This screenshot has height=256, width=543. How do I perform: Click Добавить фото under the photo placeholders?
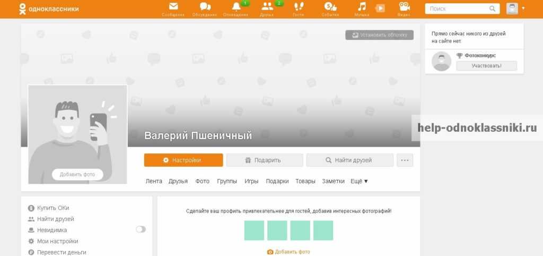pos(288,252)
